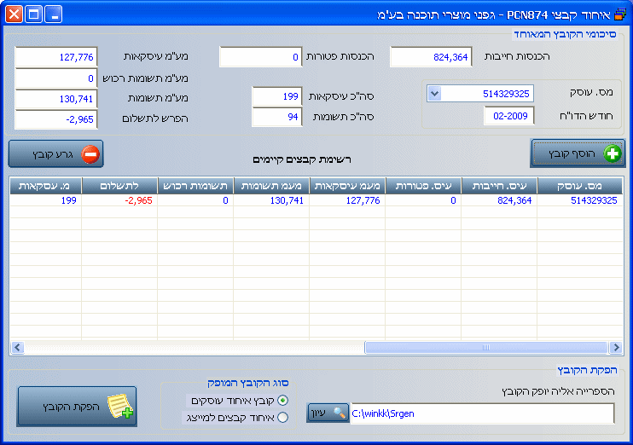
Task: Click the מעמ עיסקאות column header
Action: 347,185
